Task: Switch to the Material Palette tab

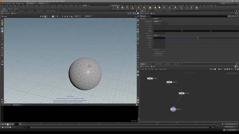Action: [x=158, y=64]
